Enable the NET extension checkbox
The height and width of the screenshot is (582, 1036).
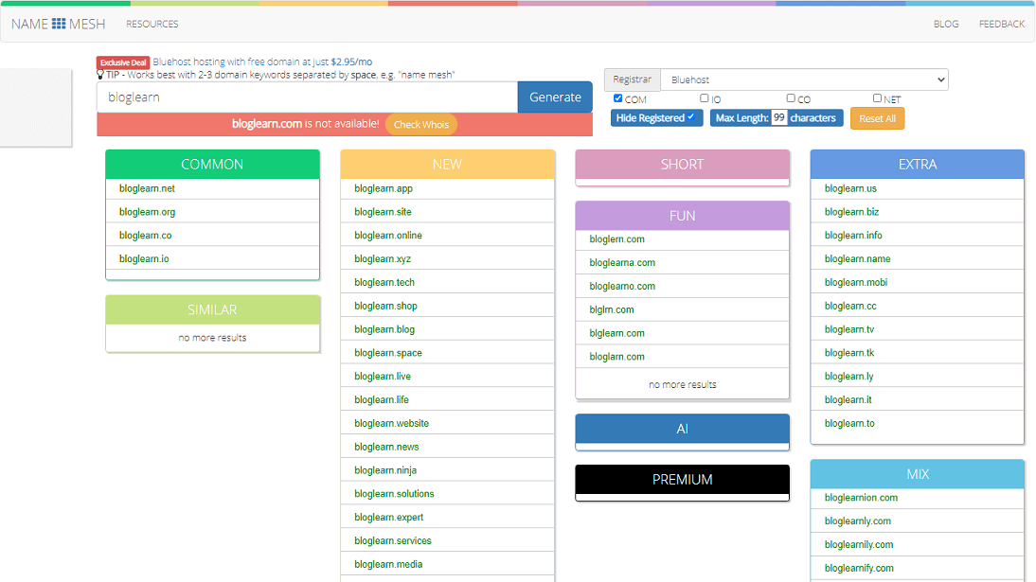click(878, 98)
